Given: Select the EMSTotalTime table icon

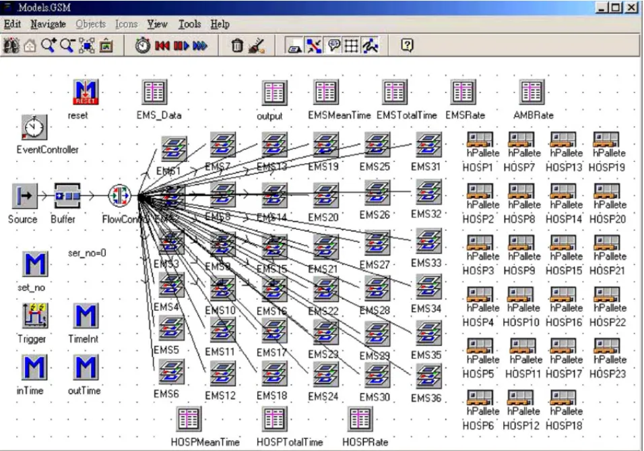Looking at the screenshot, I should click(x=394, y=92).
